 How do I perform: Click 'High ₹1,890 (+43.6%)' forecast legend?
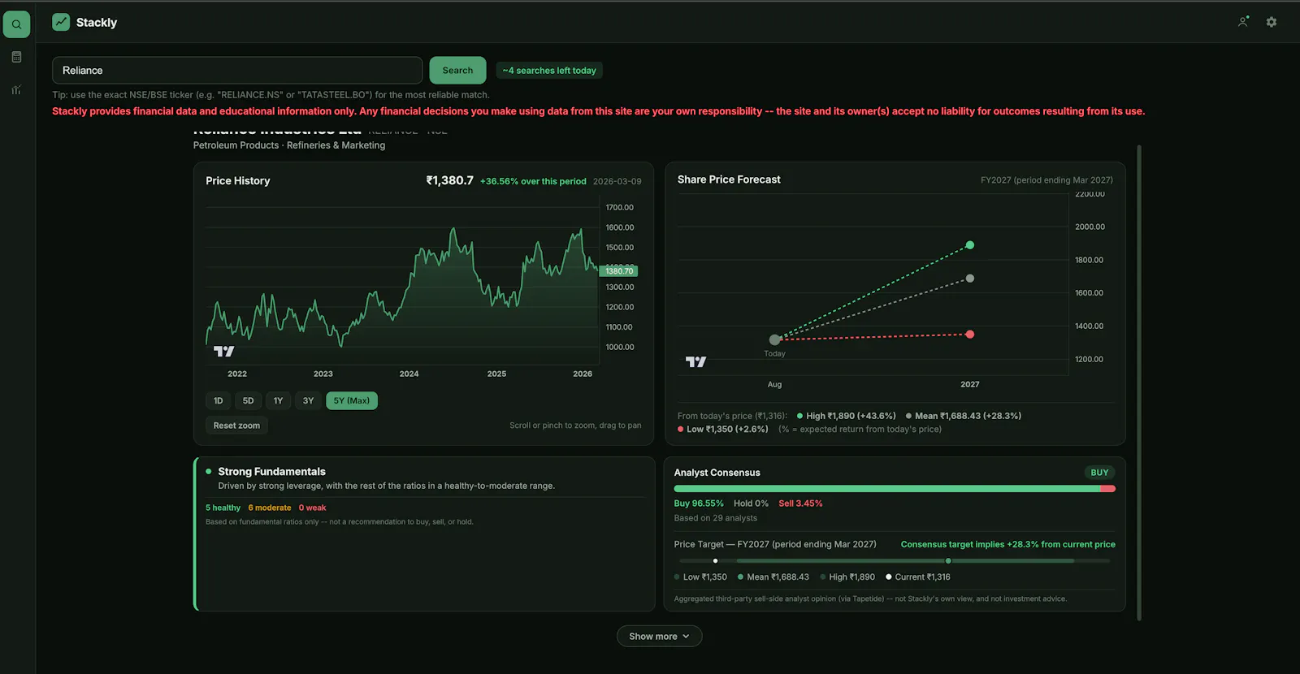846,416
